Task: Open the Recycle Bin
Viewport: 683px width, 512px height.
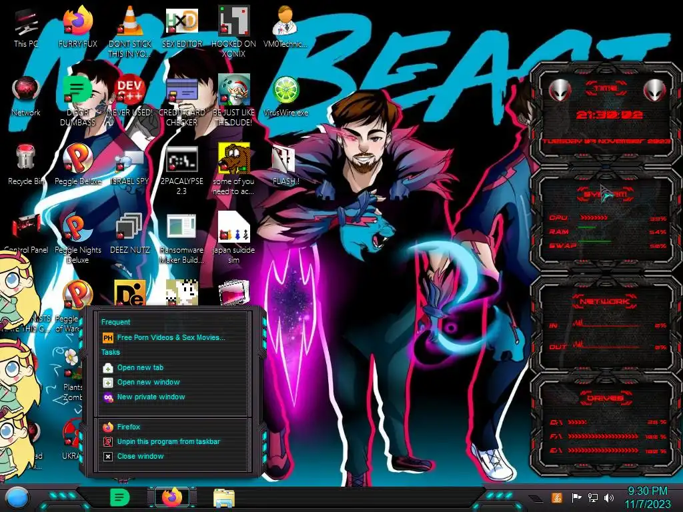Action: (x=26, y=165)
